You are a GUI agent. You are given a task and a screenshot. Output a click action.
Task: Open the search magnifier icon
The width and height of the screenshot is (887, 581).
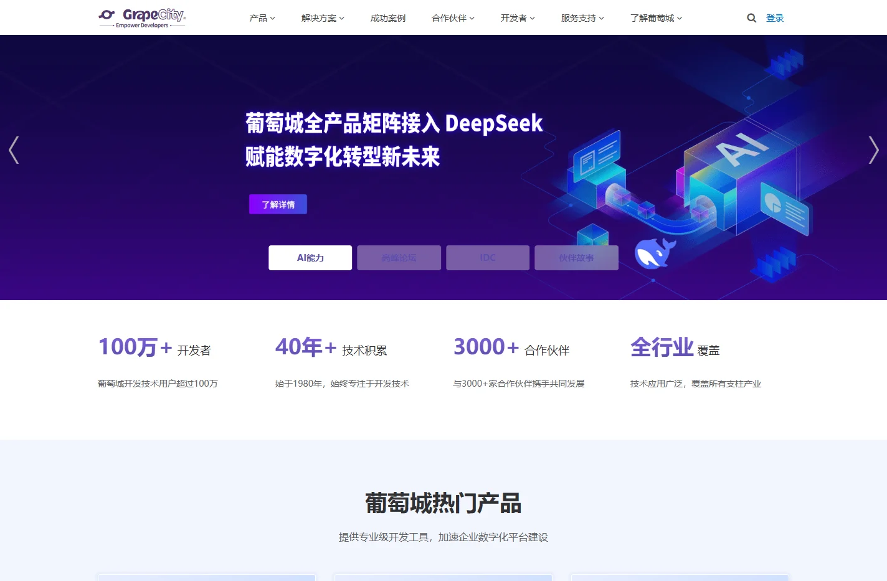tap(752, 18)
